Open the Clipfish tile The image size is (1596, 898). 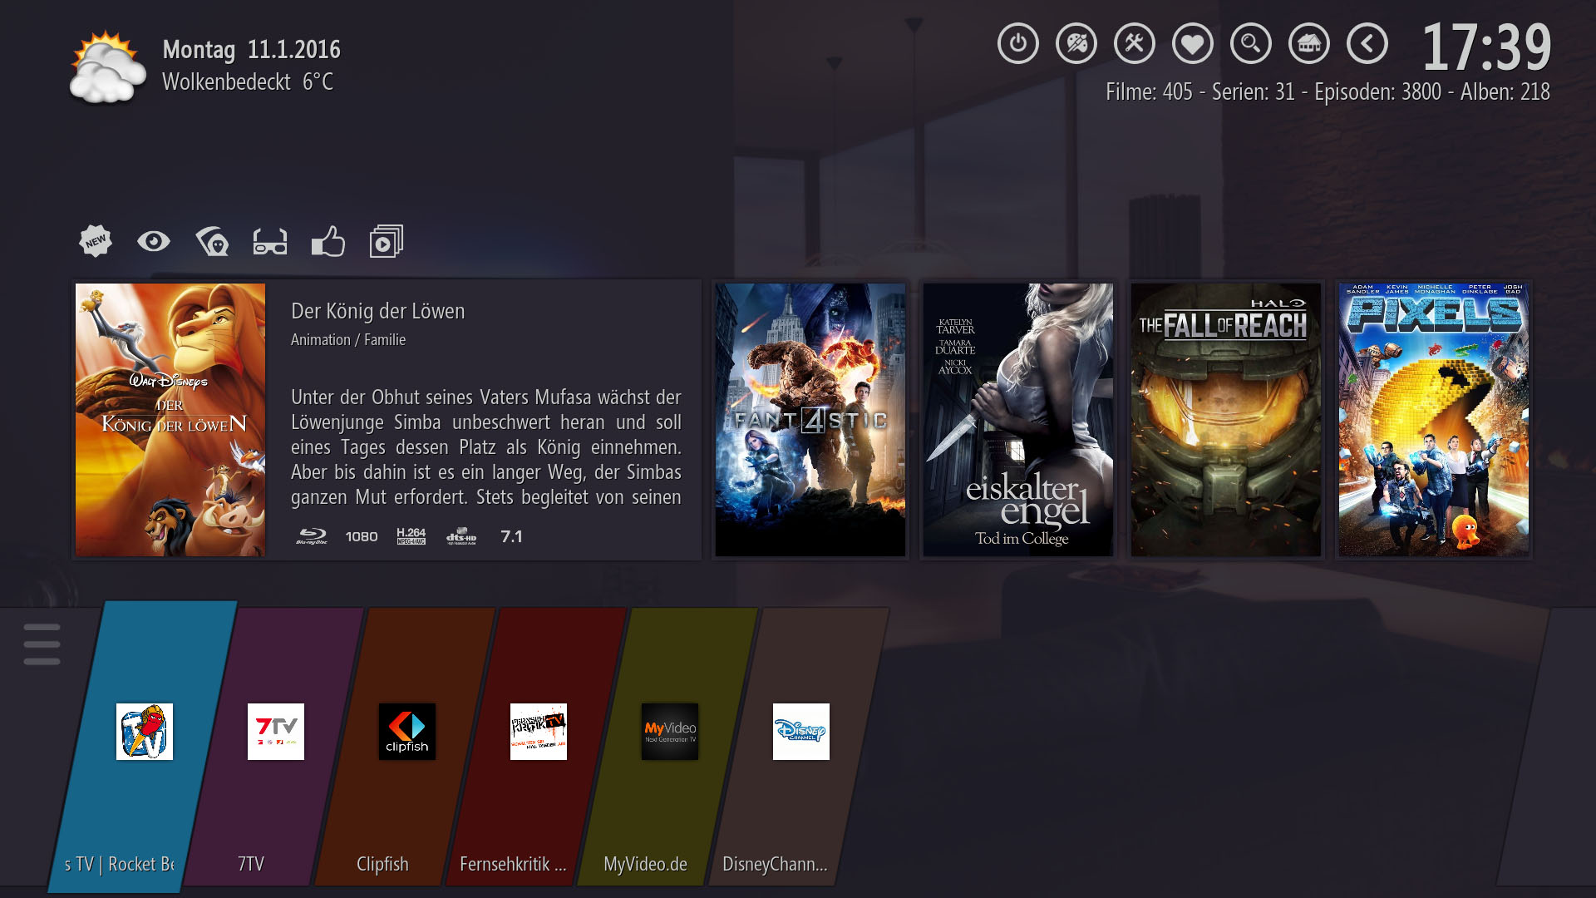(406, 746)
